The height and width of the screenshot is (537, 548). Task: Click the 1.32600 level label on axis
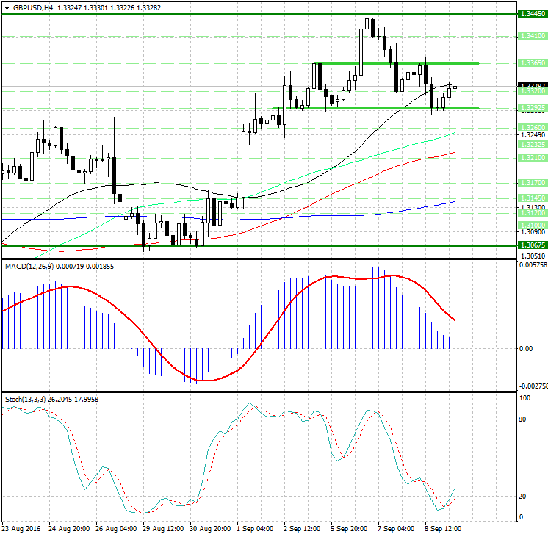(x=531, y=128)
